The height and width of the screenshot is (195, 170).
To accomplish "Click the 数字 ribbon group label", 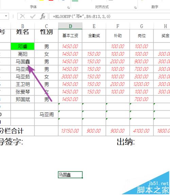I will tap(155, 7).
